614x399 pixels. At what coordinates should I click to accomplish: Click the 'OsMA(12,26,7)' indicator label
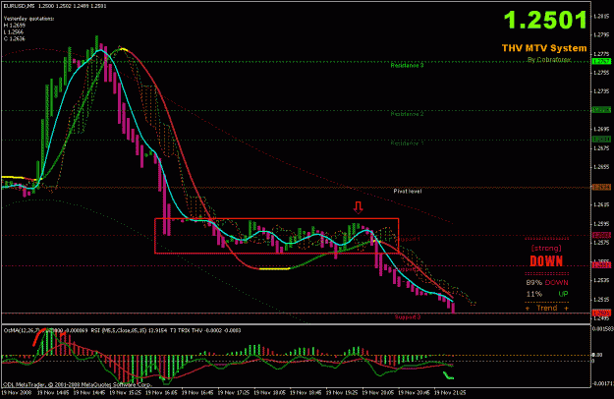(22, 330)
